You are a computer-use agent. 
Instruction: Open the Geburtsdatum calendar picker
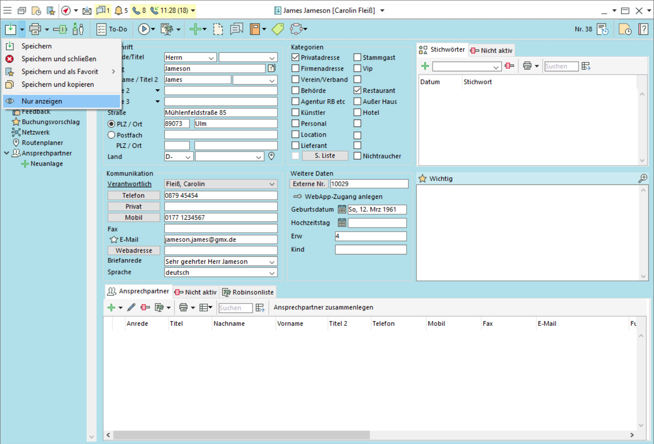[x=342, y=209]
